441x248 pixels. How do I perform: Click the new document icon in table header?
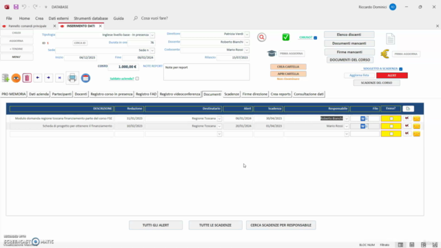(x=408, y=109)
